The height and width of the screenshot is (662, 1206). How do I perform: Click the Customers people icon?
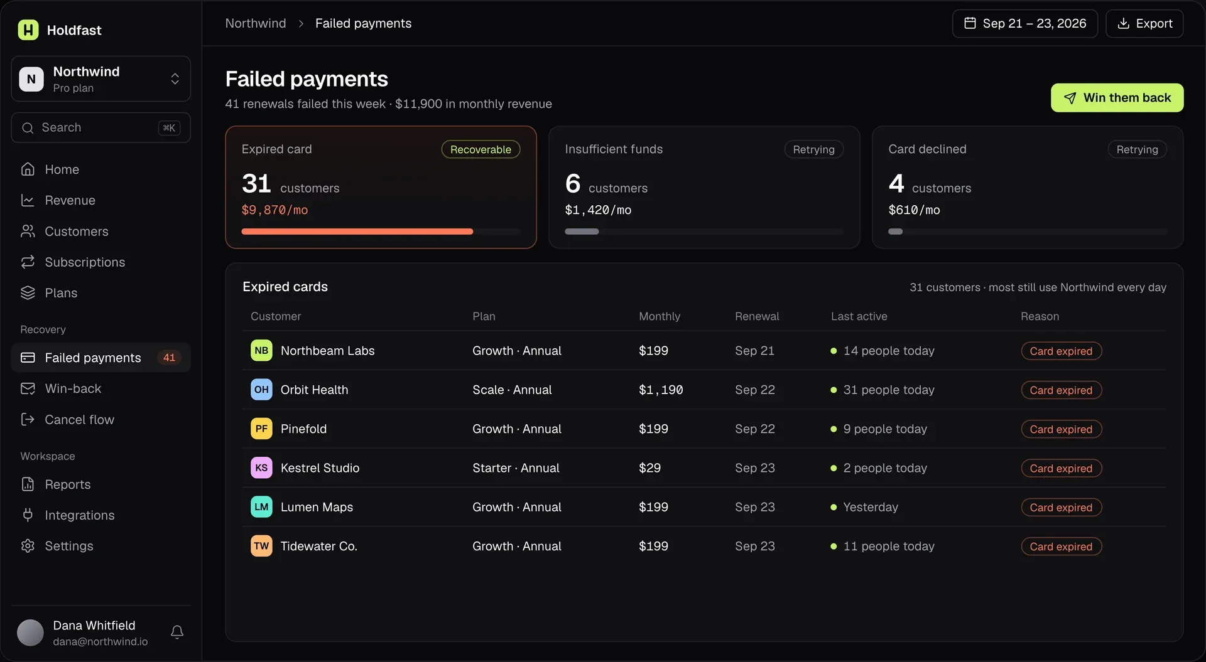tap(28, 232)
